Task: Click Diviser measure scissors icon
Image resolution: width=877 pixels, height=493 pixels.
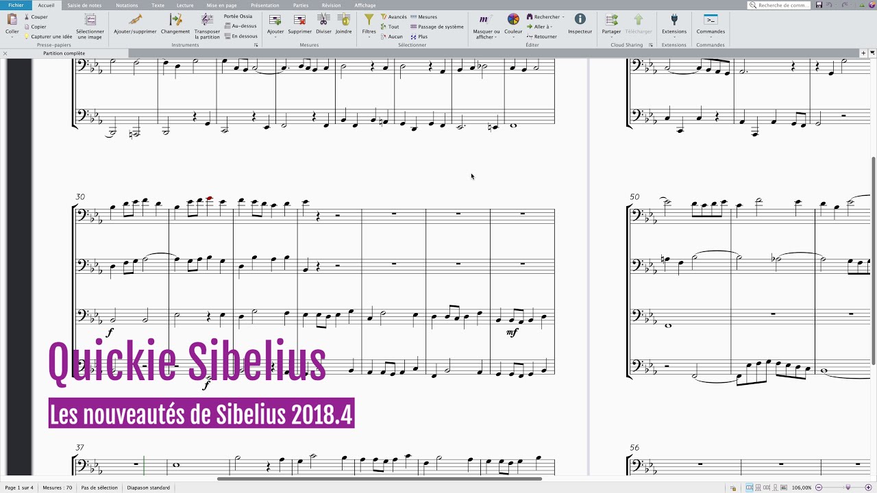Action: click(323, 21)
